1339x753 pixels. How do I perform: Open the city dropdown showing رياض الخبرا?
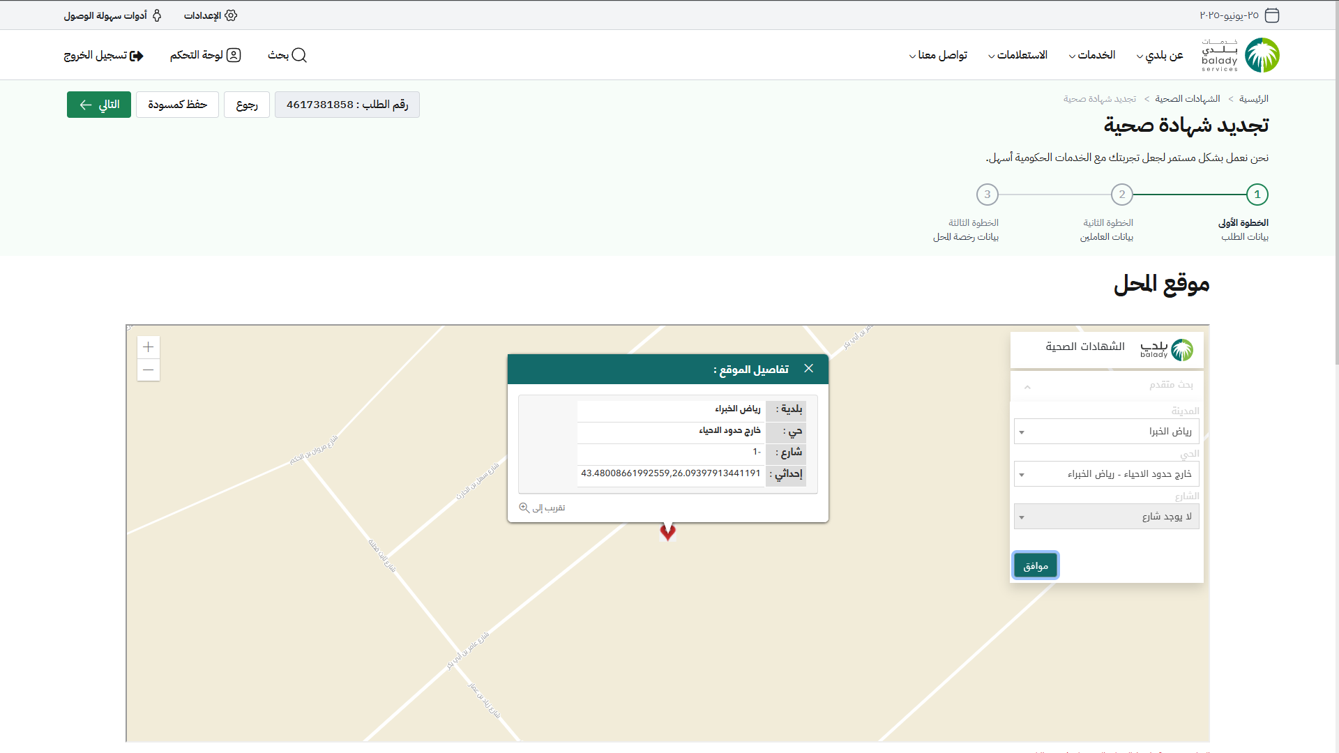(1107, 432)
